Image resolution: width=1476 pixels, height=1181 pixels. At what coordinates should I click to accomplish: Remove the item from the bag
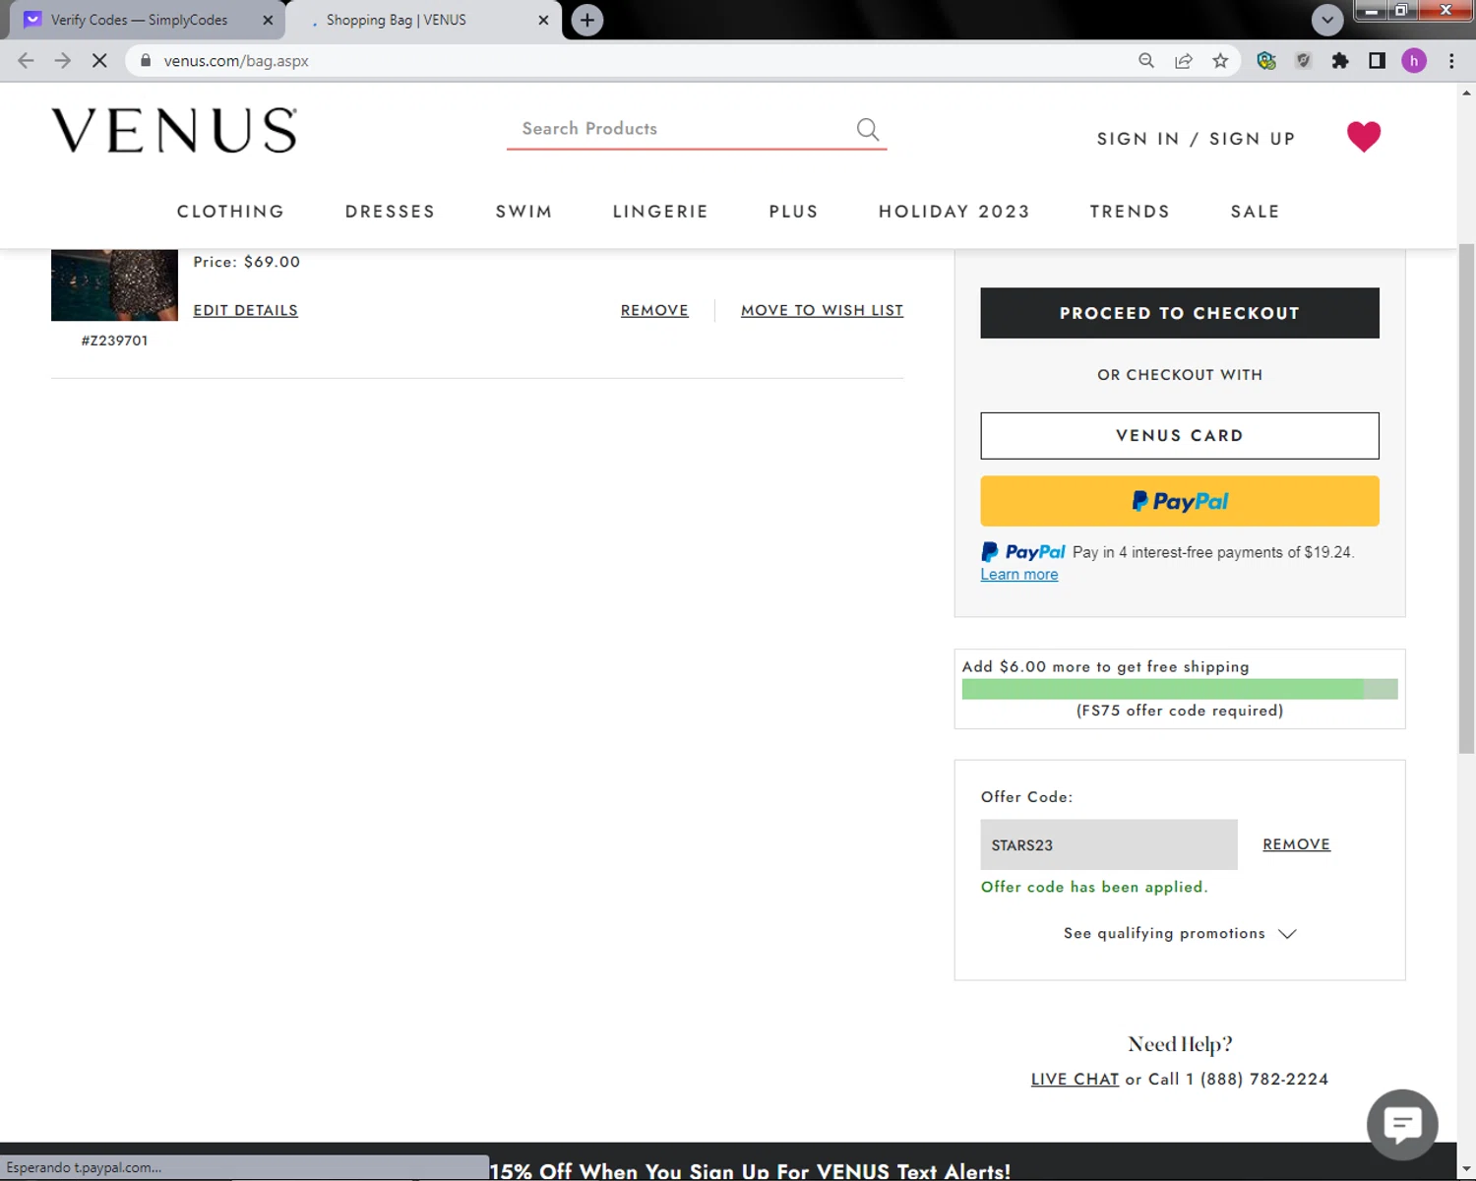coord(654,310)
